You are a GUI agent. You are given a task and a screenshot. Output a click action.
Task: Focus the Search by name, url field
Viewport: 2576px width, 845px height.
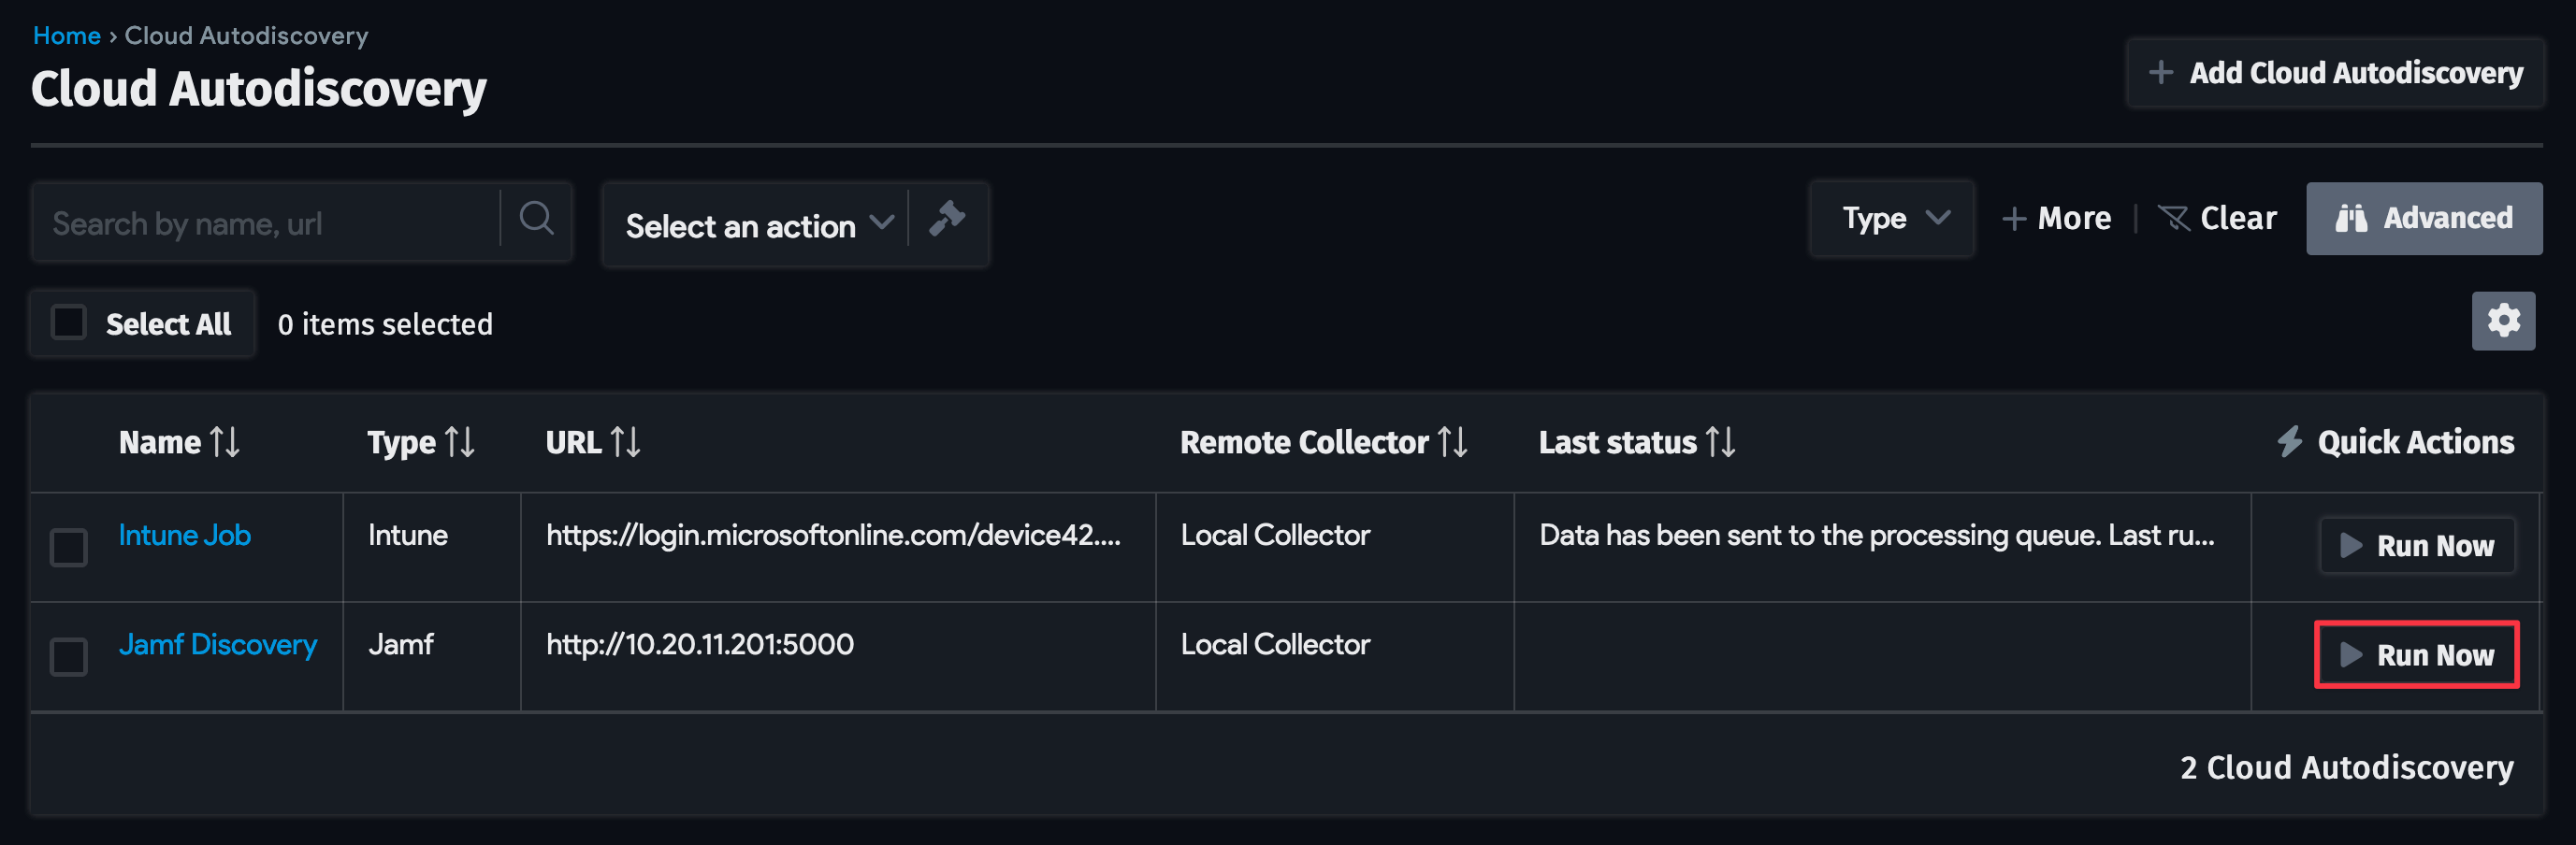tap(265, 222)
